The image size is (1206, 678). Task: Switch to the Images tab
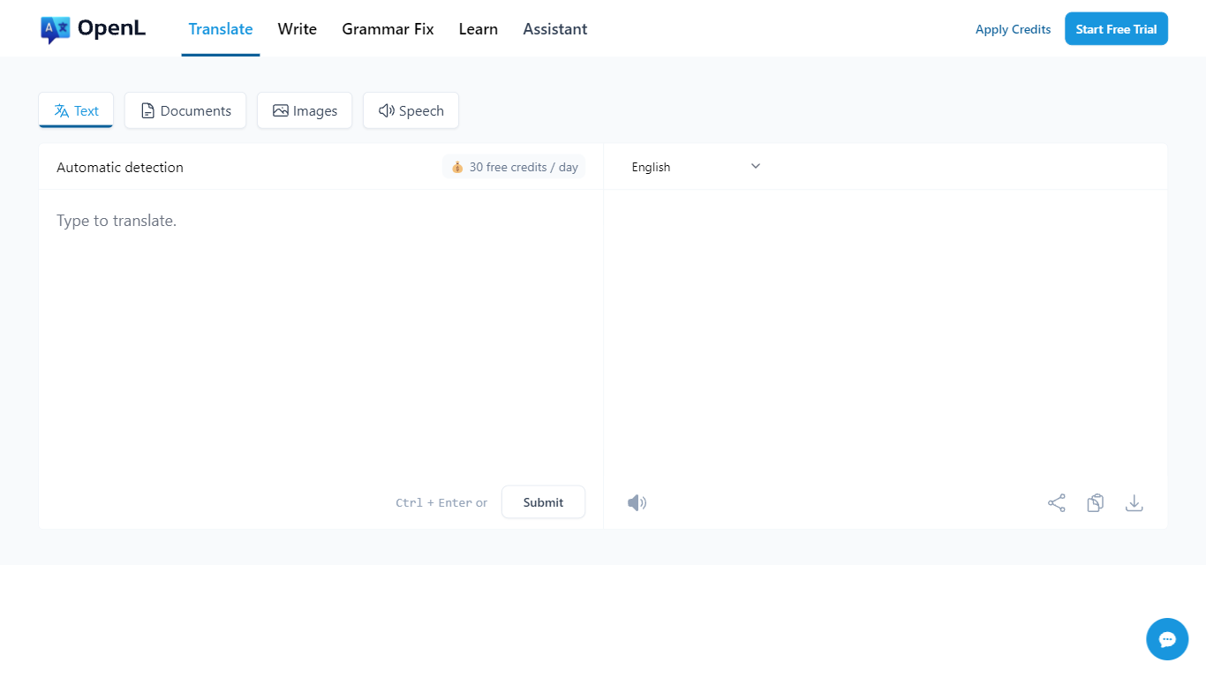tap(305, 110)
